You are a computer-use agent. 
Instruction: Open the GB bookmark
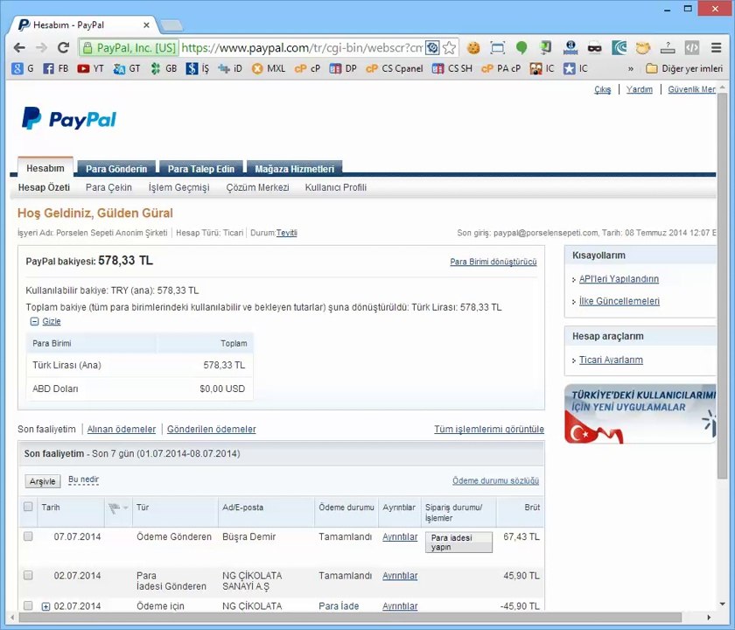coord(164,68)
